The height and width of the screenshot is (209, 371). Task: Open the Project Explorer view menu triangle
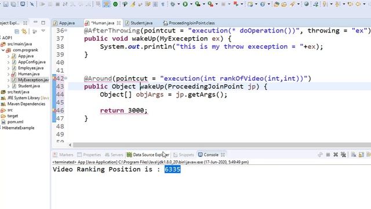tap(43, 31)
